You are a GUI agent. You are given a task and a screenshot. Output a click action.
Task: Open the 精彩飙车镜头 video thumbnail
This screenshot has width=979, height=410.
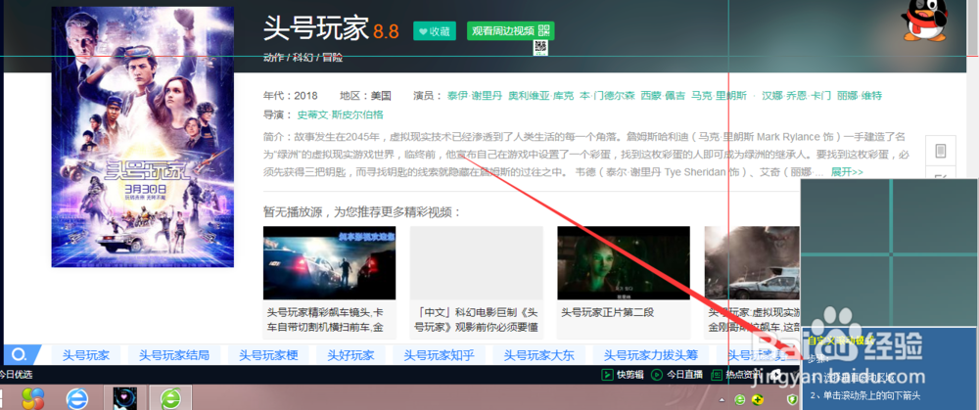[329, 262]
